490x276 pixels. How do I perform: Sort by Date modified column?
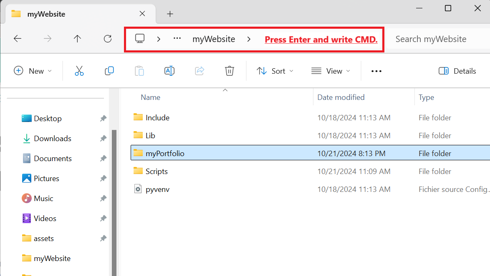pos(341,97)
